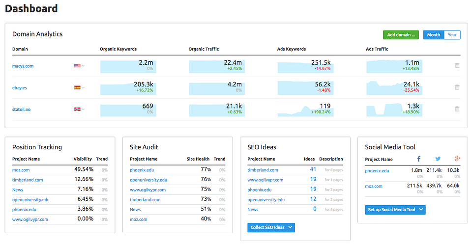Select Month view toggle
472x245 pixels.
pos(433,35)
